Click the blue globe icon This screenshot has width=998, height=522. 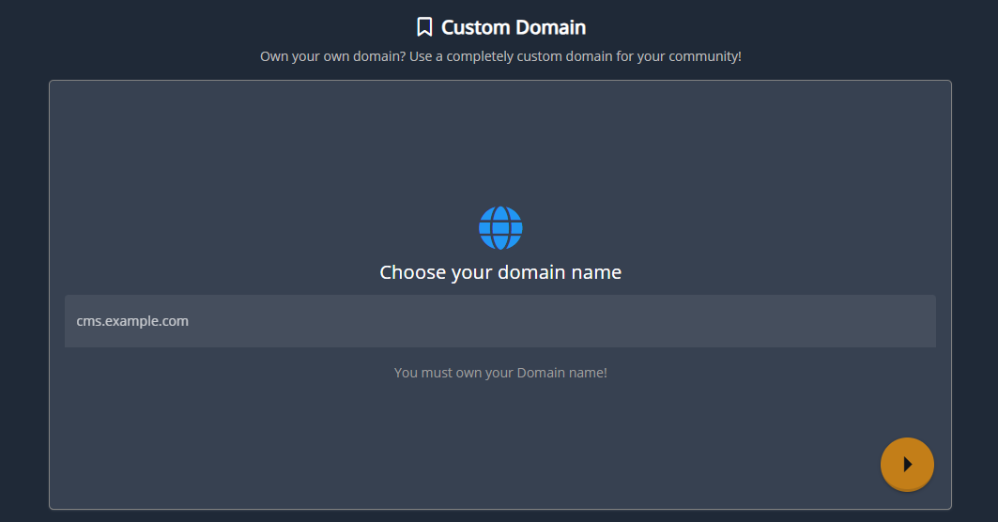pyautogui.click(x=500, y=228)
